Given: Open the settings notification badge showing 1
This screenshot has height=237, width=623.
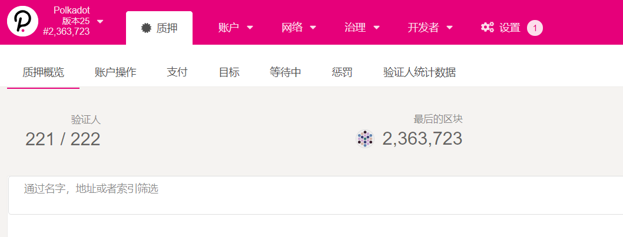Looking at the screenshot, I should [x=535, y=28].
